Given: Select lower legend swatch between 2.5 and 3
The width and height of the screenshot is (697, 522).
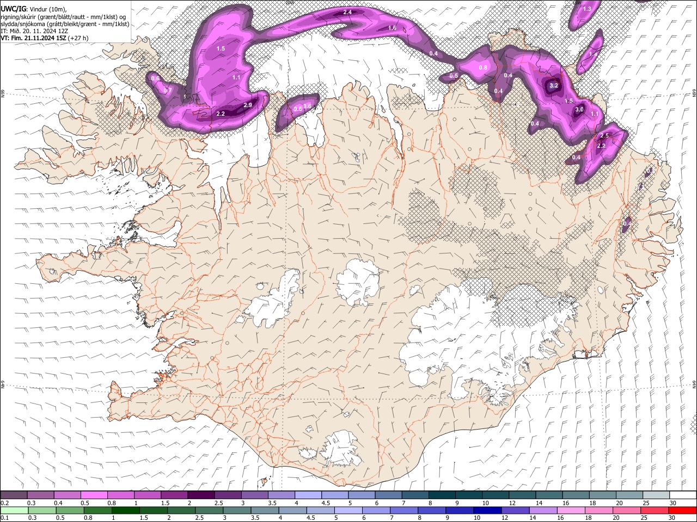Looking at the screenshot, I should 209,510.
